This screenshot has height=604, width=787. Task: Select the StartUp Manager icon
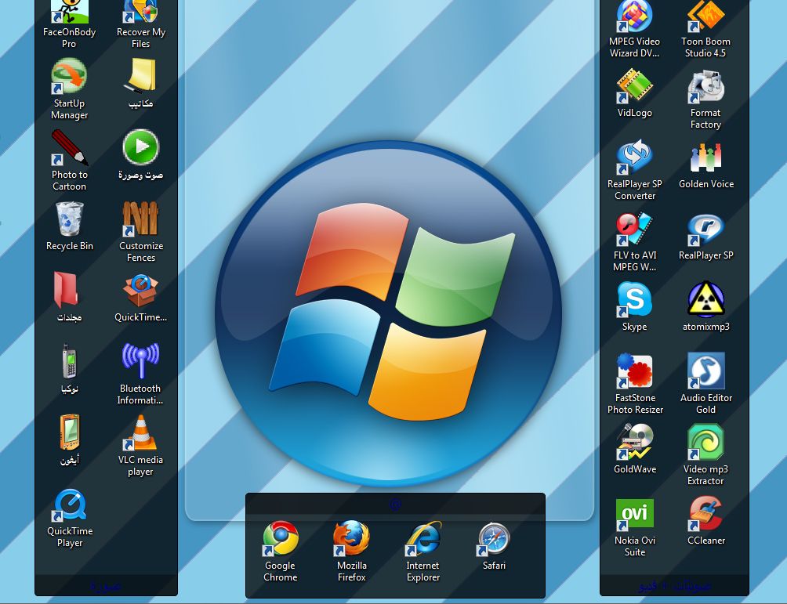point(69,76)
